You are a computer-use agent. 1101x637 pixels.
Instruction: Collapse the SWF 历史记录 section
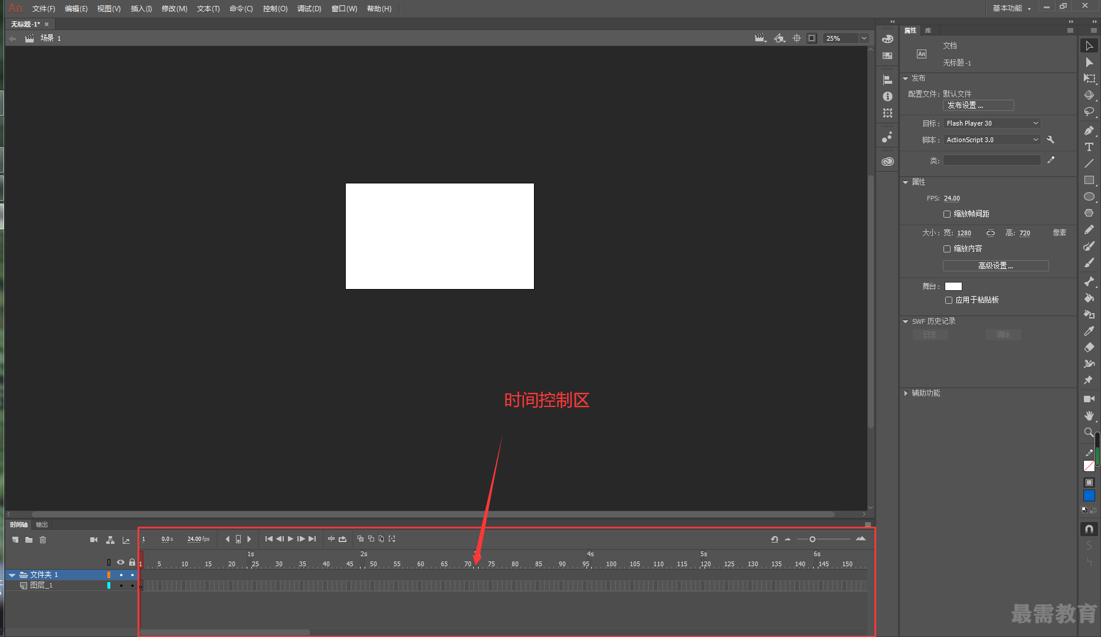coord(906,321)
